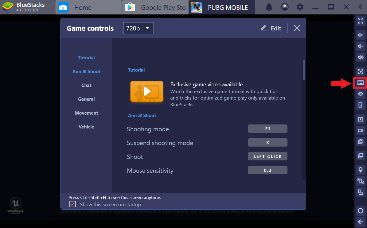Open BlueStacks settings gear
Image resolution: width=367 pixels, height=228 pixels.
(x=300, y=7)
